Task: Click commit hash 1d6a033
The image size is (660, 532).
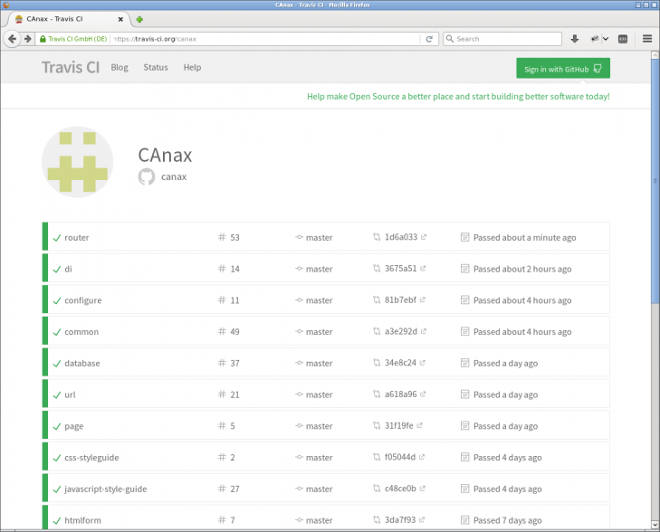Action: coord(401,237)
